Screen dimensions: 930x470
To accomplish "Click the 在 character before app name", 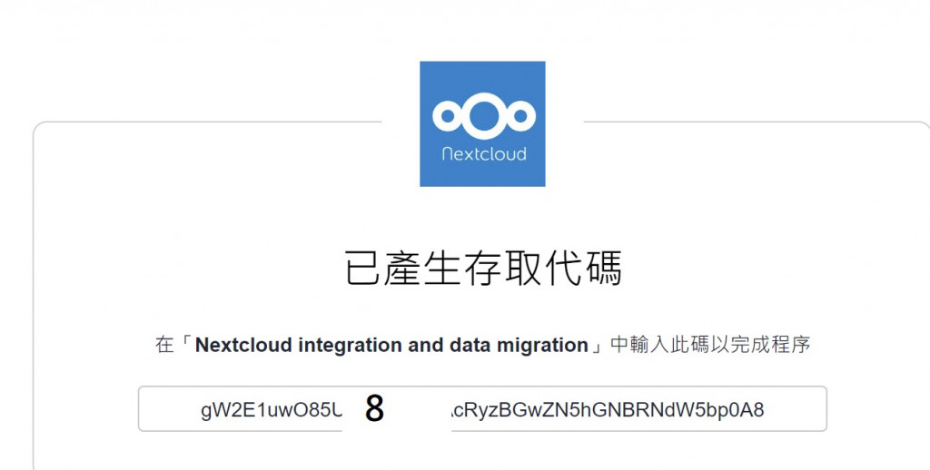I will pyautogui.click(x=164, y=345).
